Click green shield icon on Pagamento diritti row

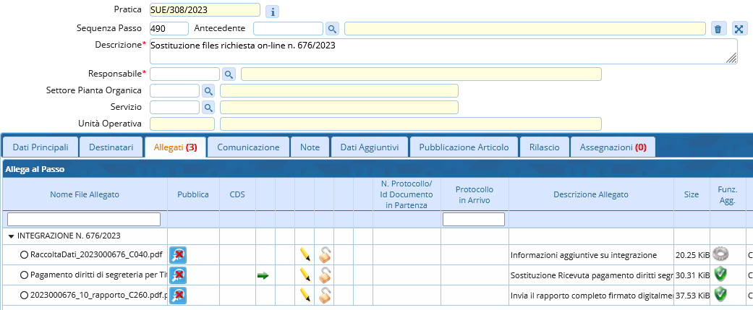click(720, 274)
